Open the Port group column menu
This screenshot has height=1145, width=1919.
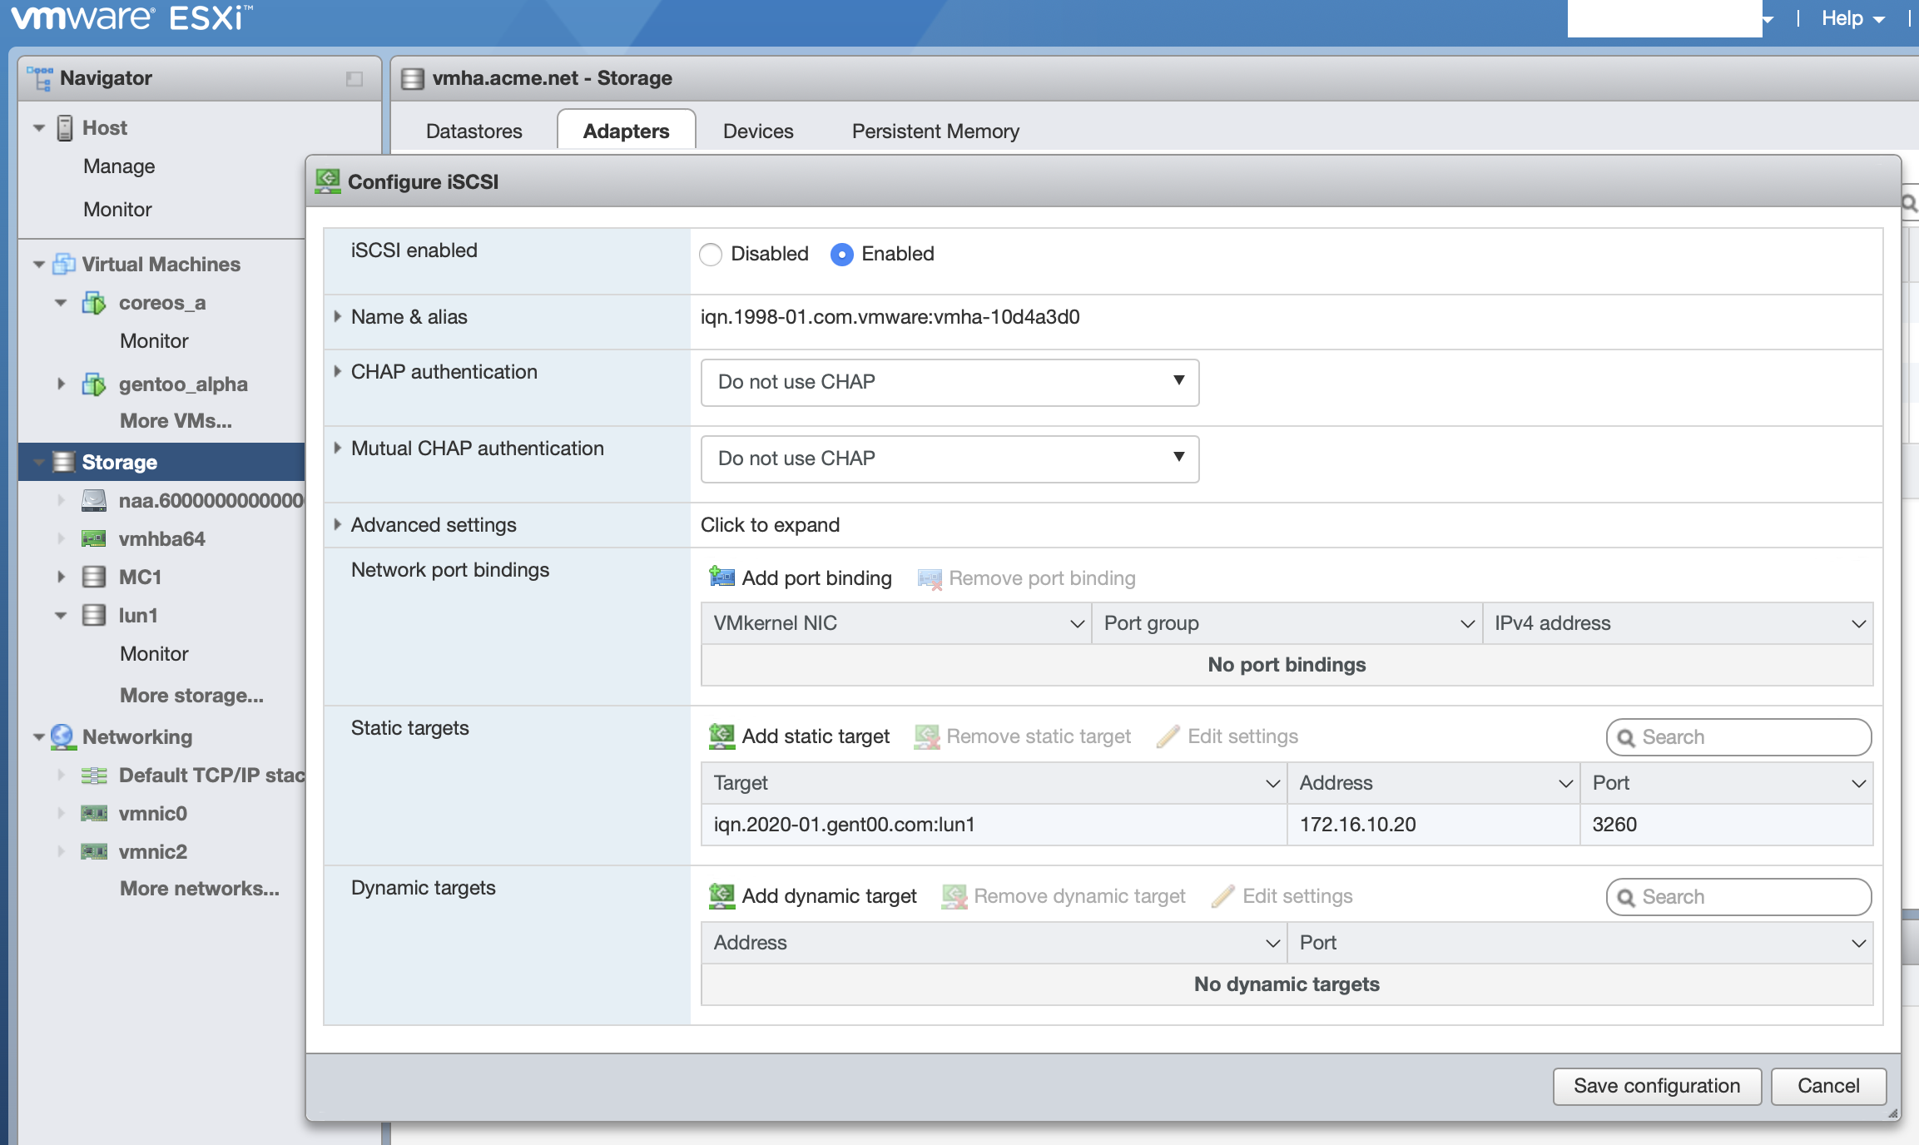[1467, 624]
